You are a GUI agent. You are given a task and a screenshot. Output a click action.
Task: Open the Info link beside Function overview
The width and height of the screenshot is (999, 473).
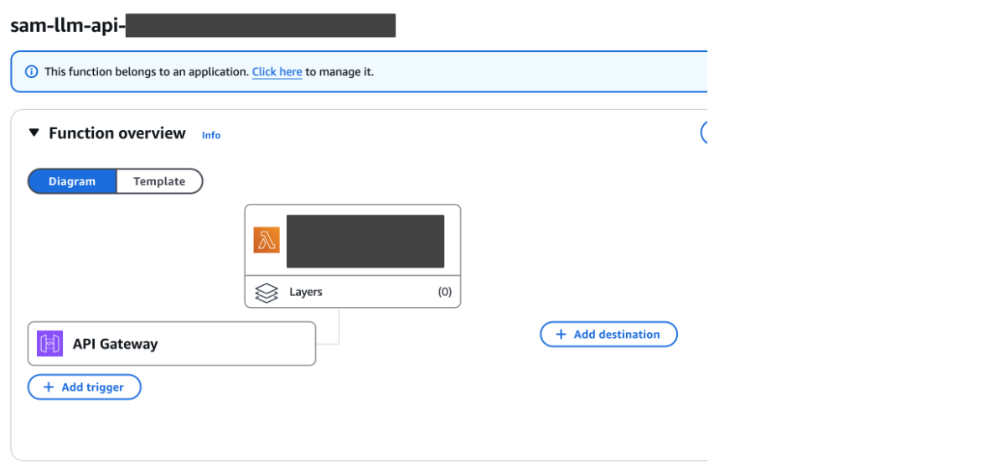(211, 135)
